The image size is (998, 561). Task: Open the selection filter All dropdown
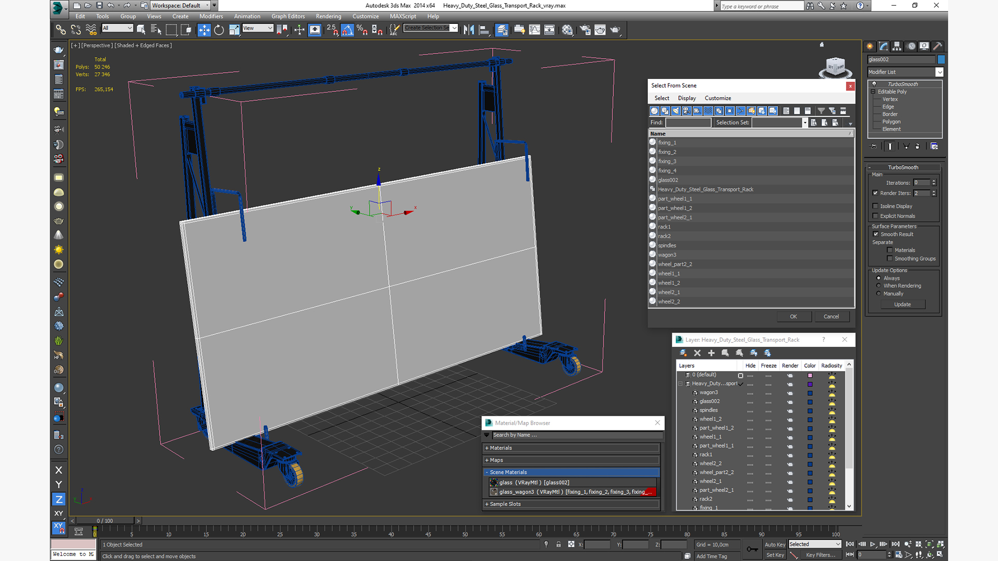pos(117,28)
